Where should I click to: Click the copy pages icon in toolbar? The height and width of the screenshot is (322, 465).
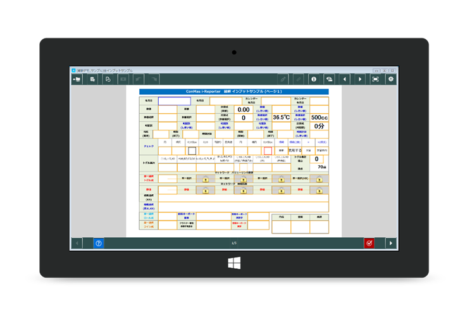(x=108, y=79)
